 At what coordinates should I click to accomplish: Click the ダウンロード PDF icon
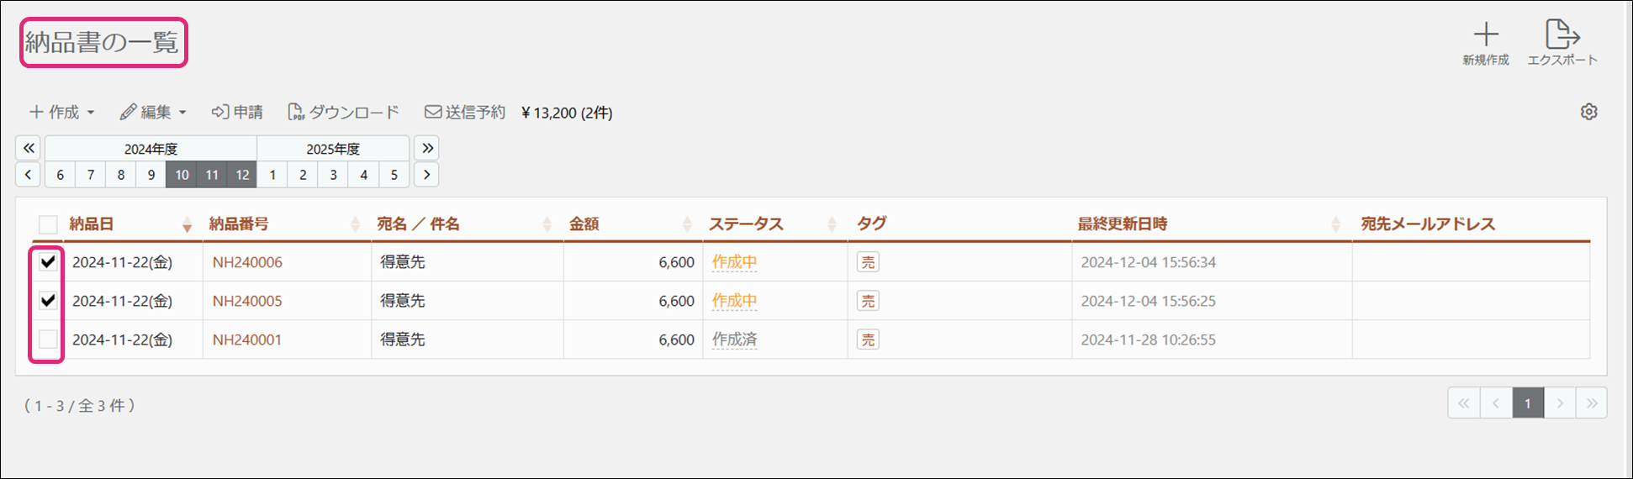tap(295, 112)
